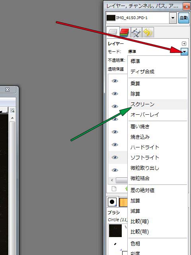This screenshot has height=255, width=191.
Task: Select the ソフトライト blend mode
Action: tap(158, 158)
